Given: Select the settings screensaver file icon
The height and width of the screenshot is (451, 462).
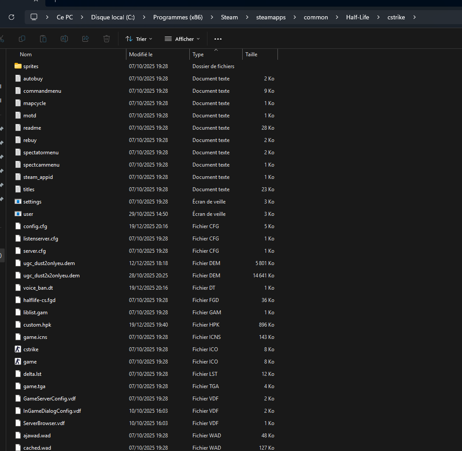Looking at the screenshot, I should click(18, 202).
